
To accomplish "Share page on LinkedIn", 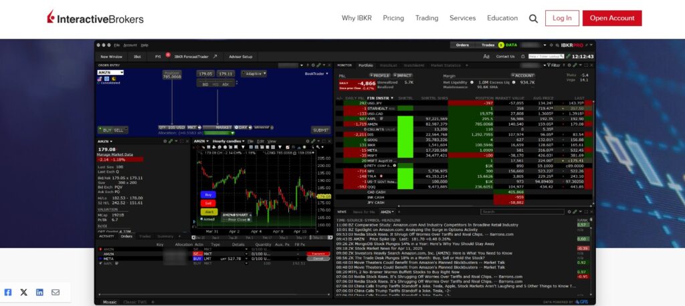I will (x=39, y=292).
